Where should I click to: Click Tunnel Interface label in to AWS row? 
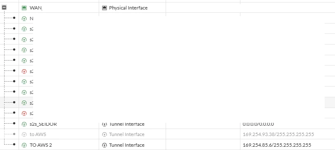pos(127,134)
